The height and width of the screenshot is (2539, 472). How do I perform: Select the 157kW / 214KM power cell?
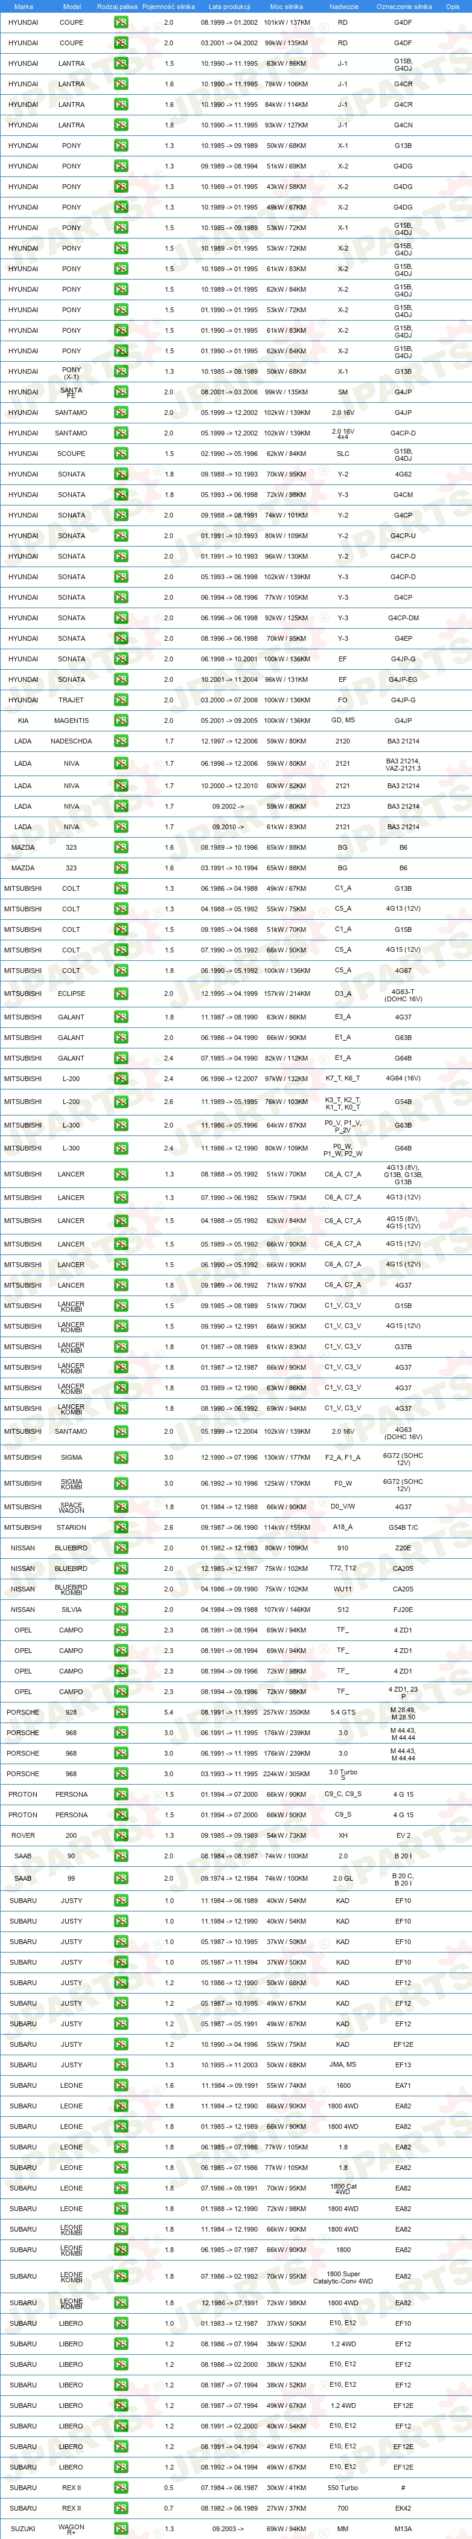click(287, 993)
